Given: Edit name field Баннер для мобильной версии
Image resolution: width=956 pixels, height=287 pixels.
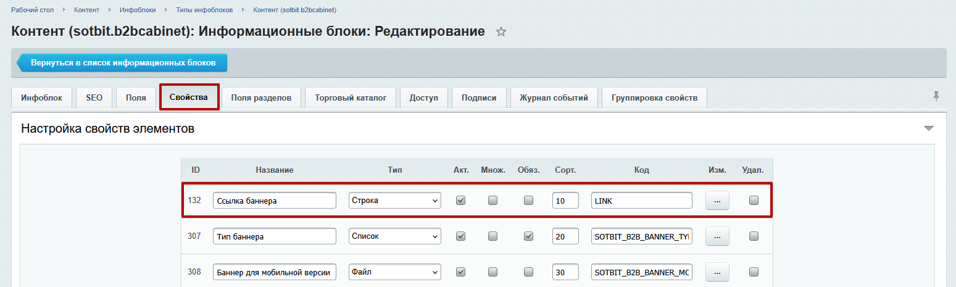Looking at the screenshot, I should tap(275, 272).
